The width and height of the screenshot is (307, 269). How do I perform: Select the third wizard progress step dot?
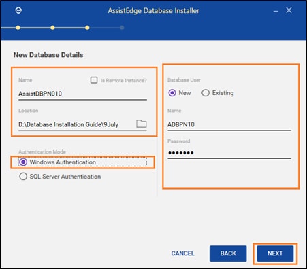pyautogui.click(x=87, y=28)
